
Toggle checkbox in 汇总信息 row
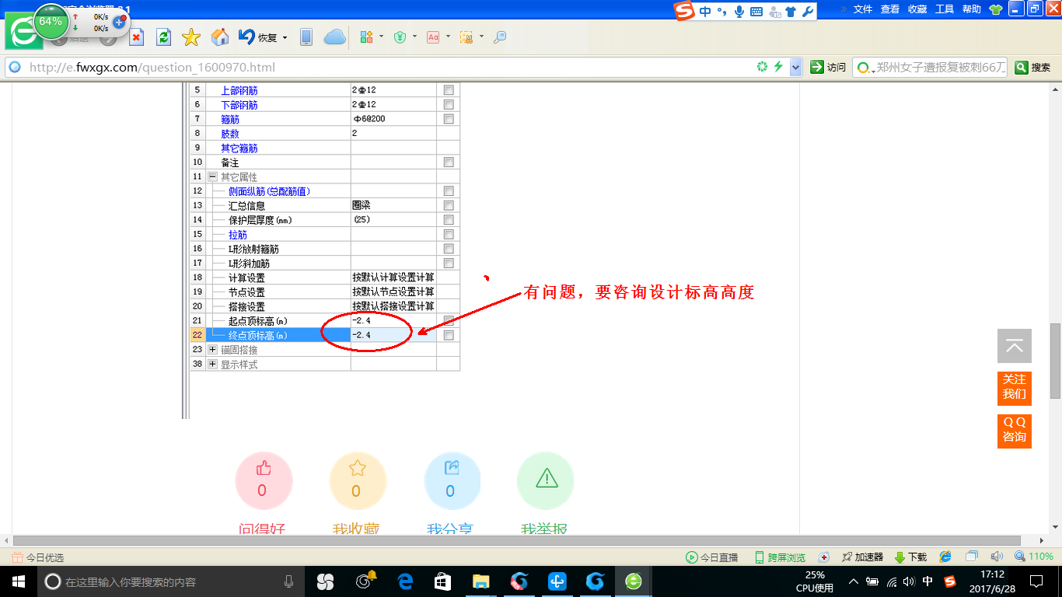pos(449,205)
